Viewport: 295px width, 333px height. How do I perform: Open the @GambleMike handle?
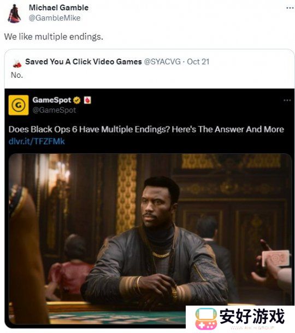point(55,18)
